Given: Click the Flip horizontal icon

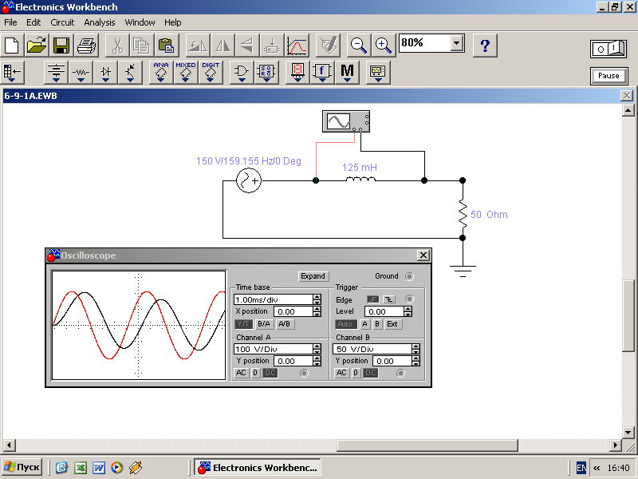Looking at the screenshot, I should 223,46.
